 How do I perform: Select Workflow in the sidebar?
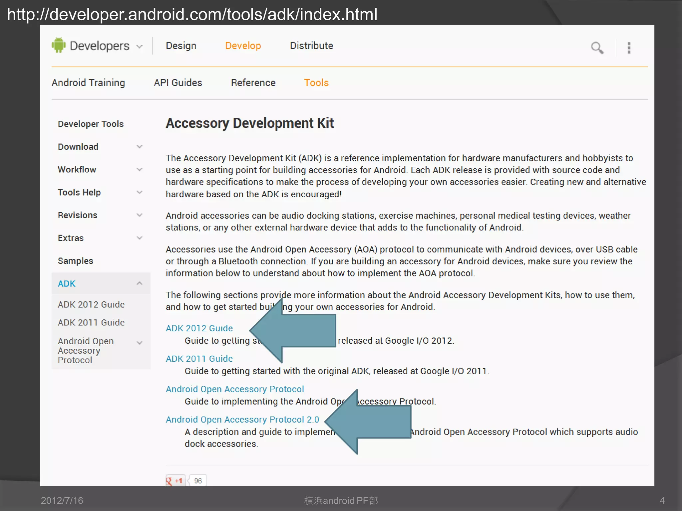[77, 169]
